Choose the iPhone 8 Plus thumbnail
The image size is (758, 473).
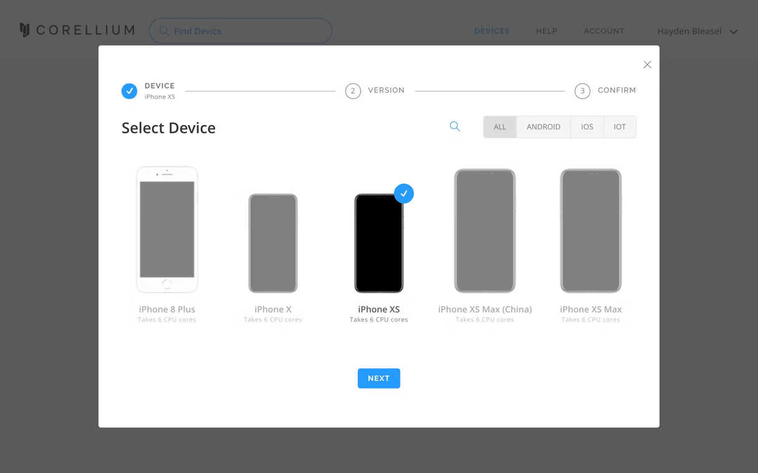[167, 230]
